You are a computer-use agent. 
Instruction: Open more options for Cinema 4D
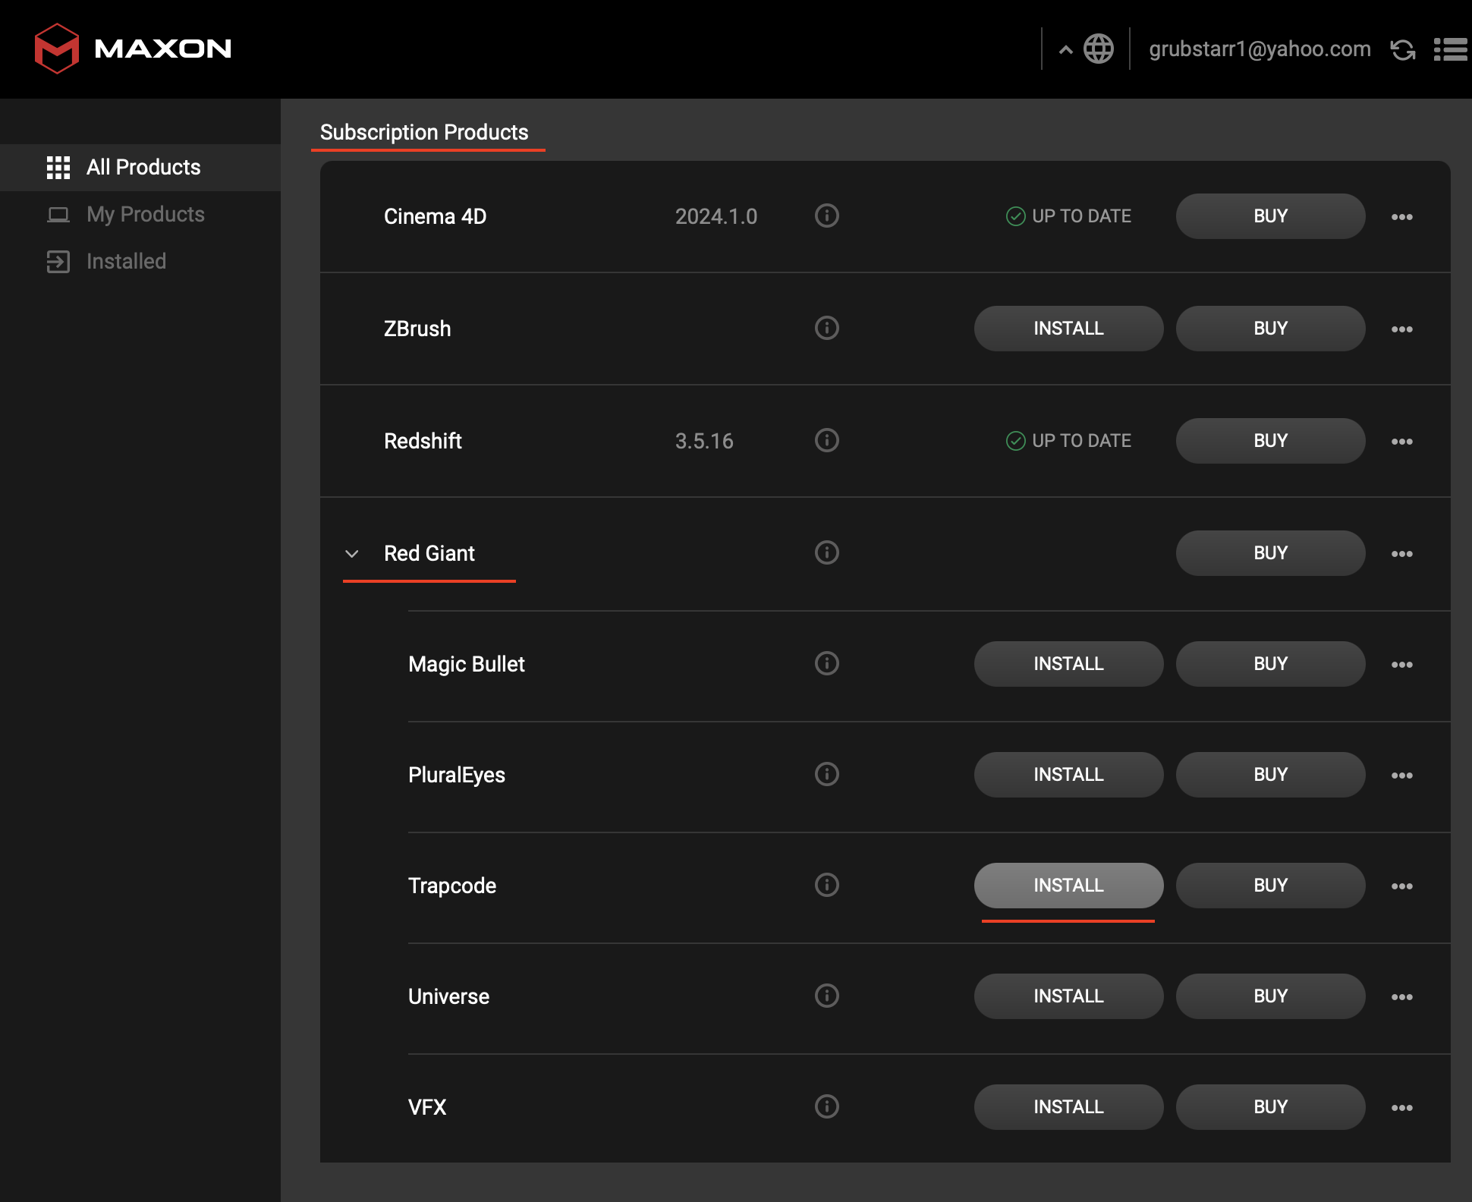click(1401, 217)
